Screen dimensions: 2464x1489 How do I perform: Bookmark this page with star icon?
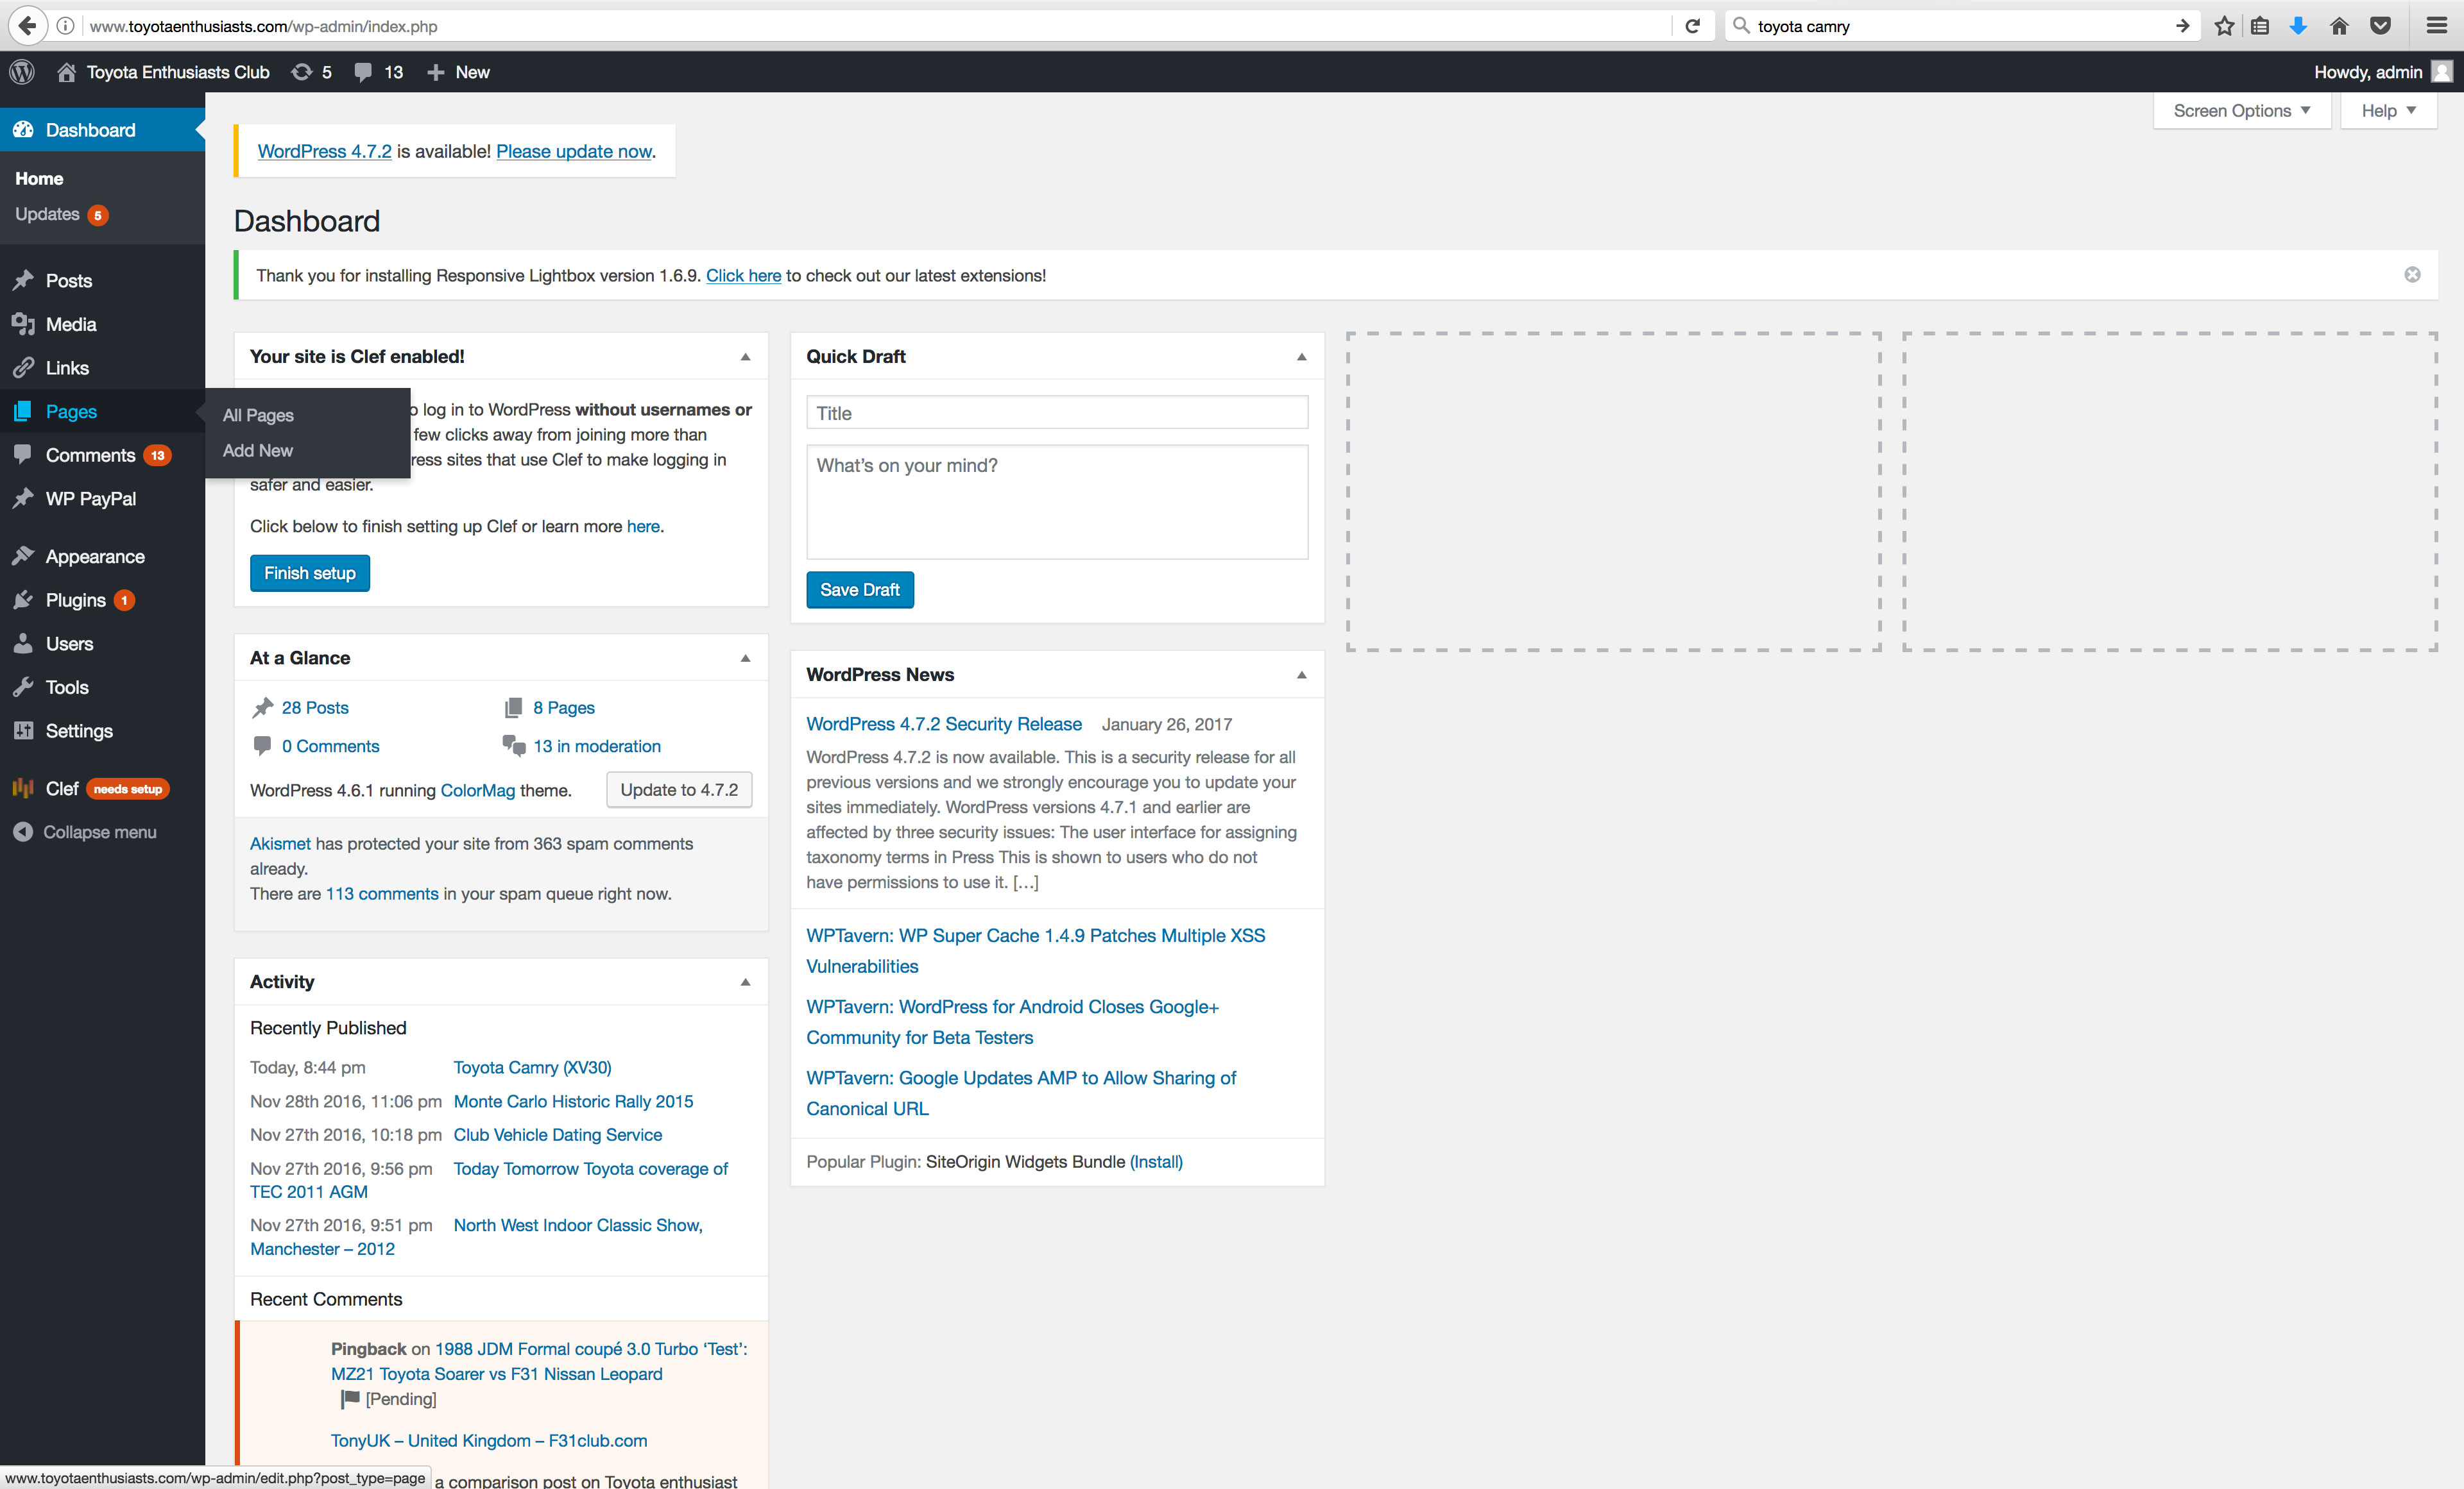coord(2224,26)
